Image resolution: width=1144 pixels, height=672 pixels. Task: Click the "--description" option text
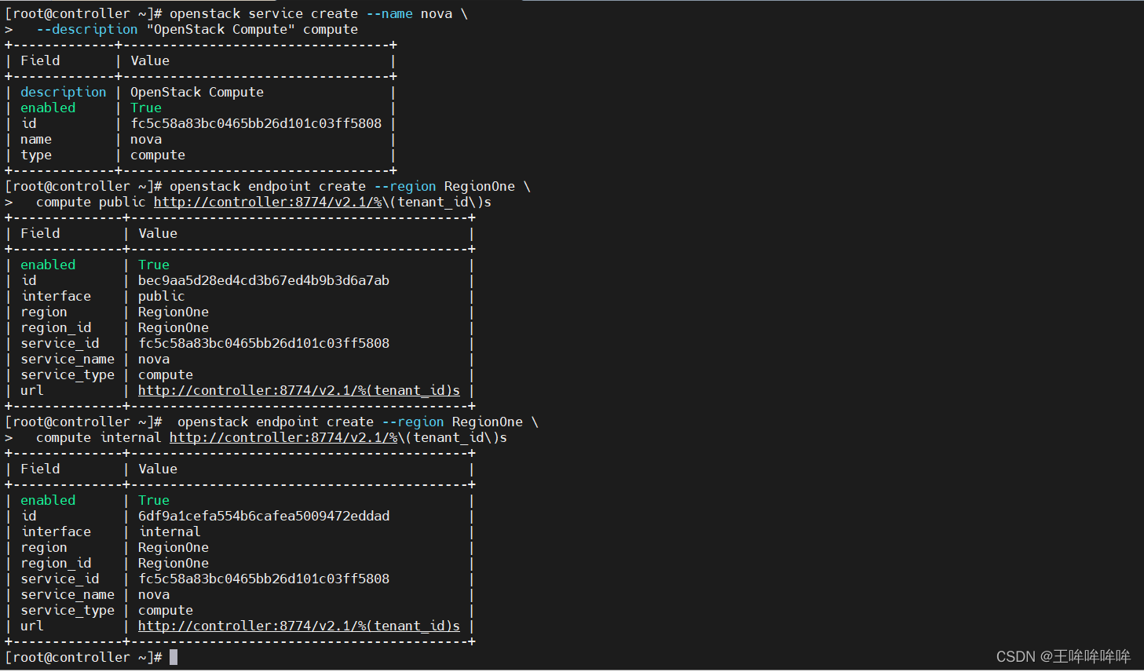[x=87, y=29]
